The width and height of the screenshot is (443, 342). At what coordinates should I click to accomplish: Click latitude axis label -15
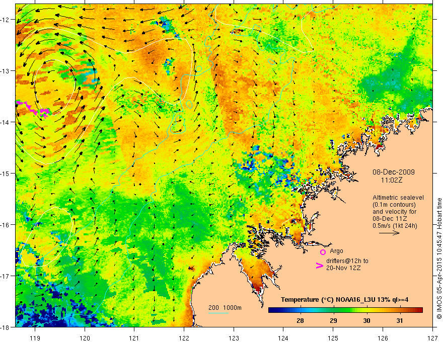(5, 173)
